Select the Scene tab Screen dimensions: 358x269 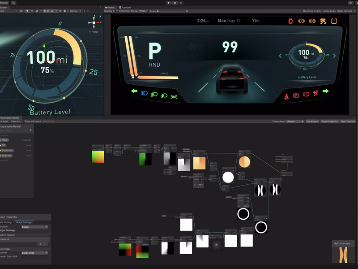point(4,7)
